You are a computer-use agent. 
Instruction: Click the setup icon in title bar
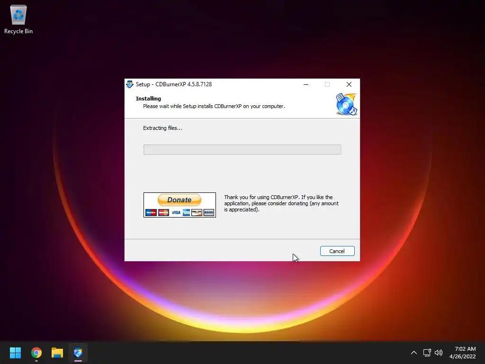(x=130, y=84)
